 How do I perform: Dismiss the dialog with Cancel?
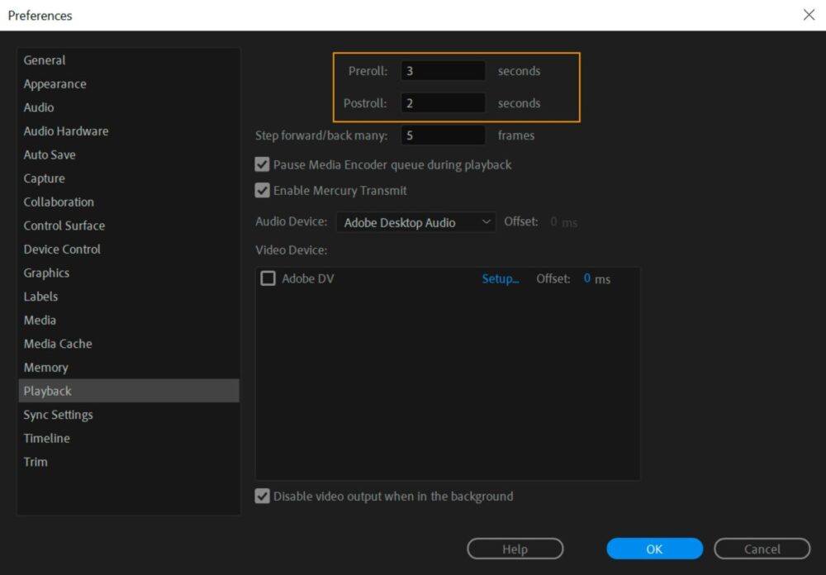coord(762,549)
